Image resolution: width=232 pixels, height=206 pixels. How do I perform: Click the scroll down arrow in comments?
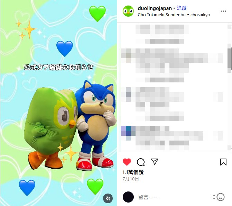pyautogui.click(x=230, y=148)
